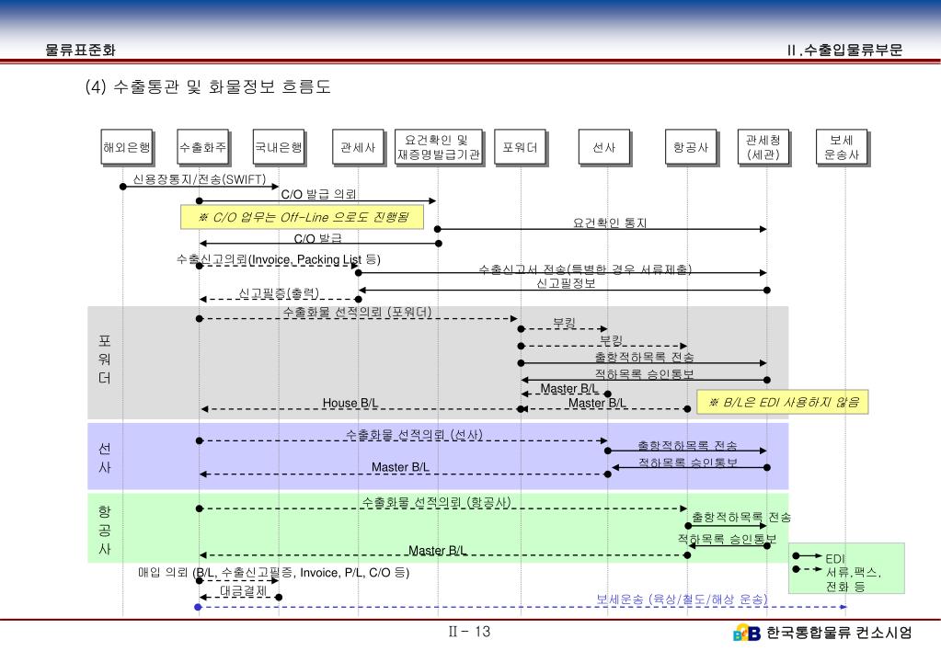Click the II.수출입물류부문 header text
Viewport: 941px width, 651px height.
click(x=845, y=50)
